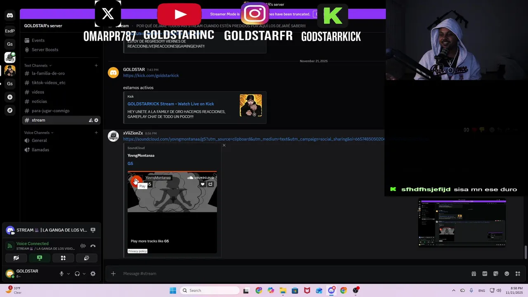Screen dimensions: 528x297
Task: Expand microphone input options chevron
Action: [68, 273]
